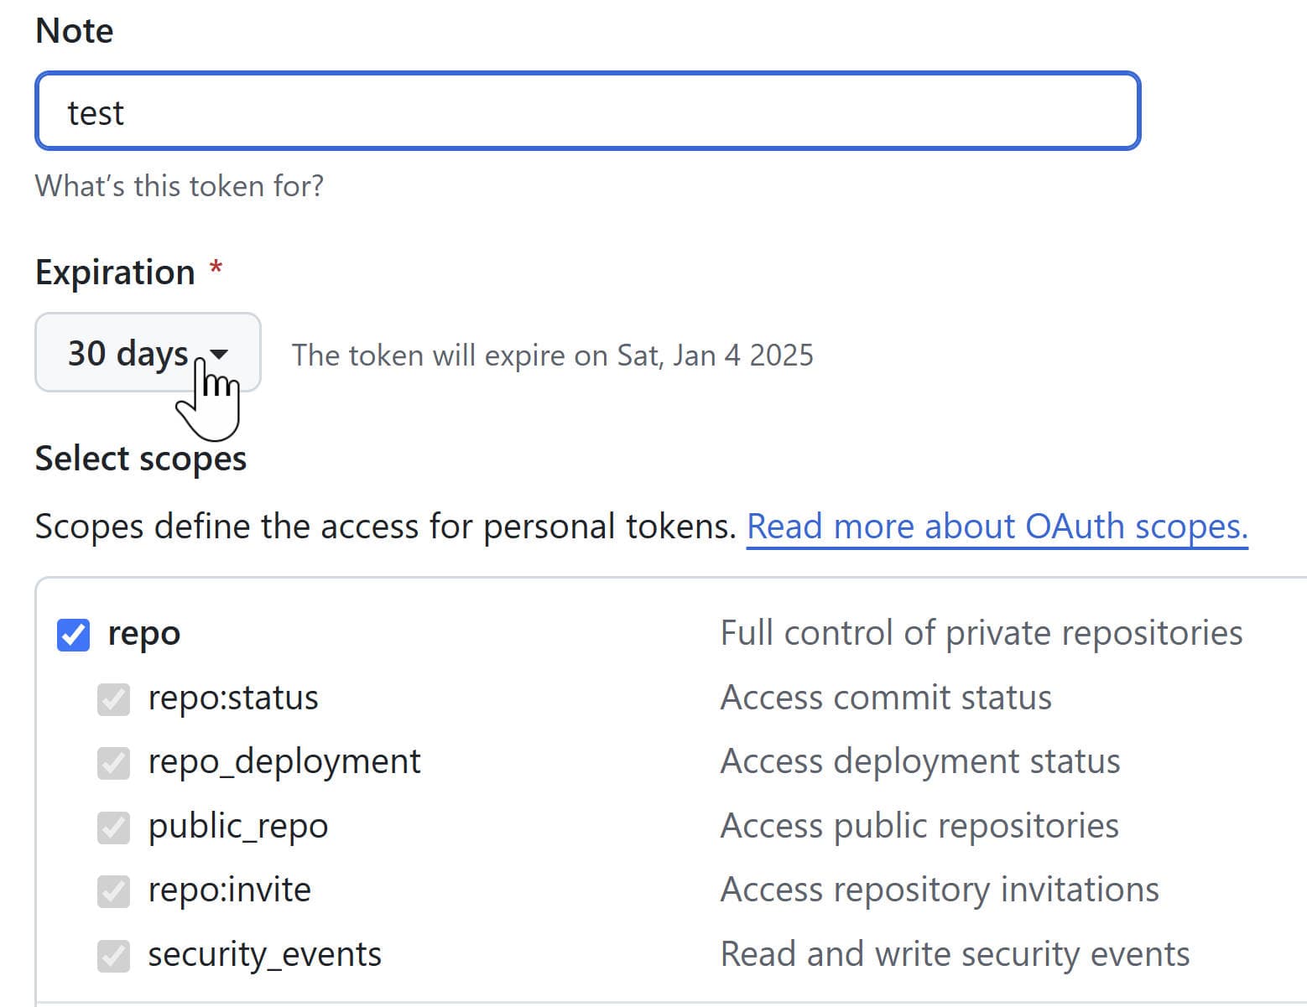Click the "What's this token for?" hint
This screenshot has width=1307, height=1007.
click(x=179, y=185)
